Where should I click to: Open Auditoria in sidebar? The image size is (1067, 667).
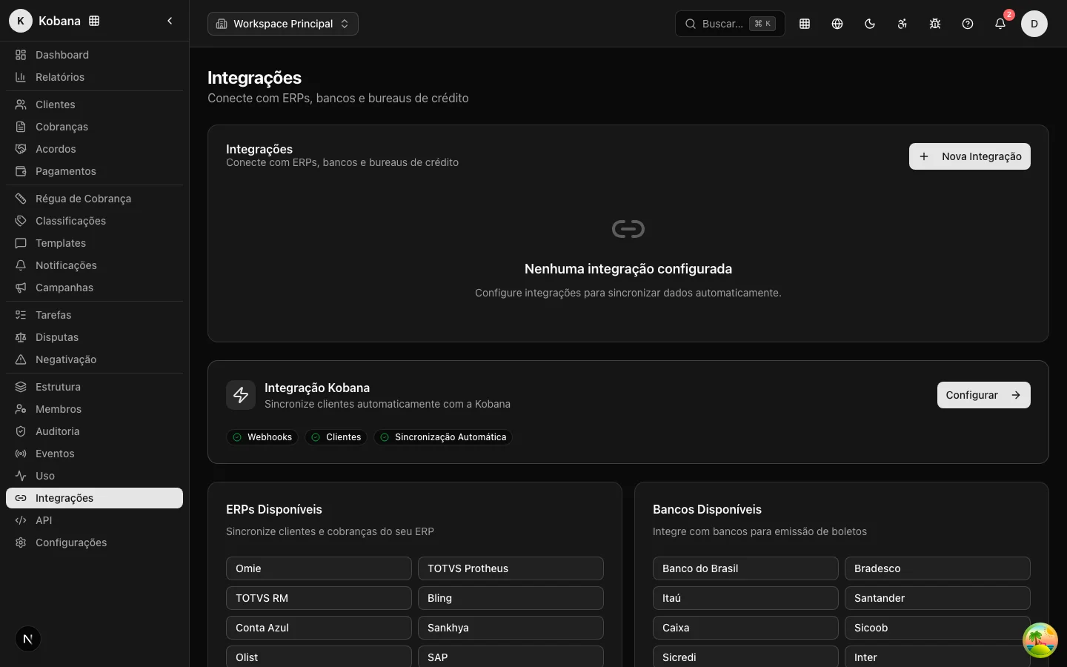94,431
